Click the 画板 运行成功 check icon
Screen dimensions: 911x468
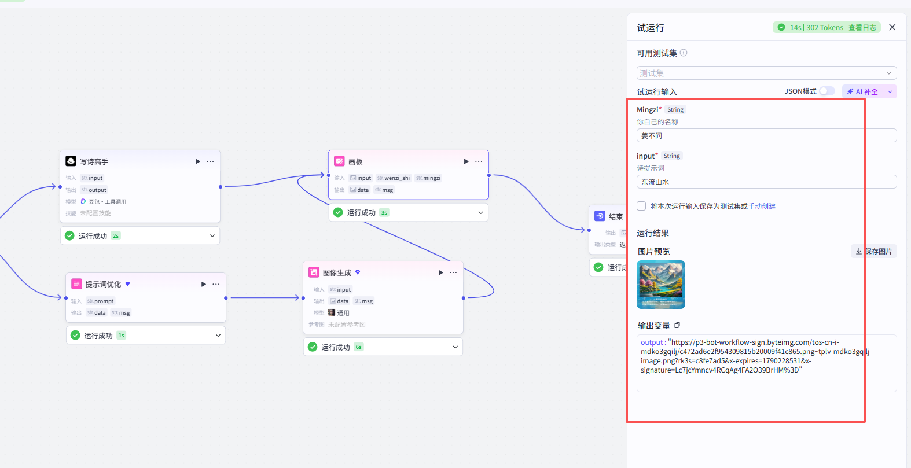pyautogui.click(x=338, y=212)
